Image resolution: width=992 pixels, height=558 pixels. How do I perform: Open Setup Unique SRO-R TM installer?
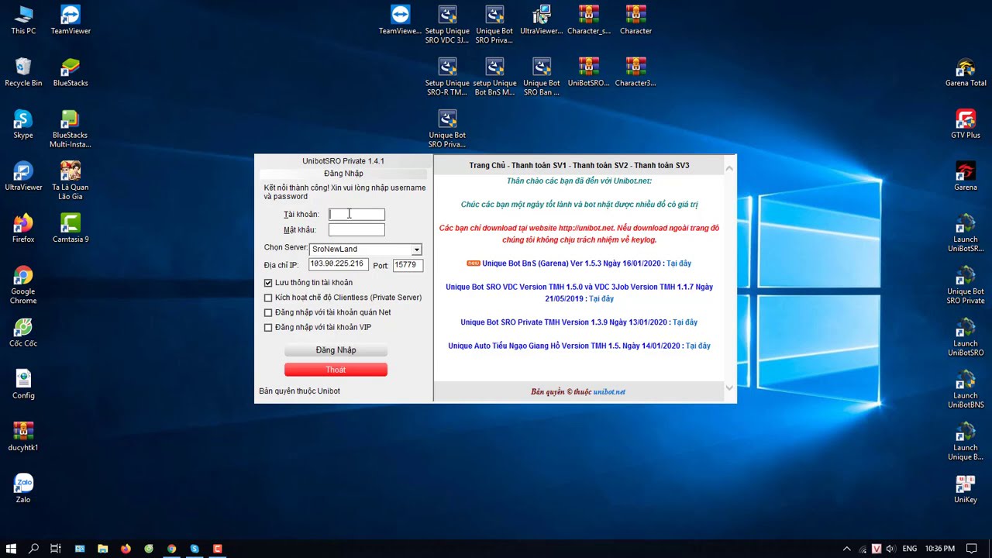pyautogui.click(x=447, y=77)
